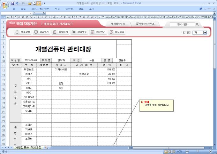Click the 파일생성 button
Image resolution: width=217 pixels, height=154 pixels.
[79, 32]
